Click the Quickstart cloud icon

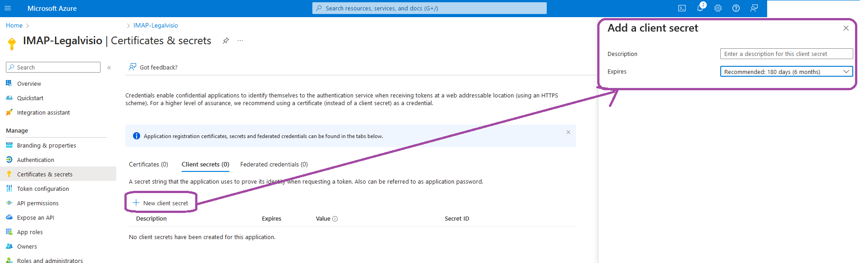(x=9, y=98)
